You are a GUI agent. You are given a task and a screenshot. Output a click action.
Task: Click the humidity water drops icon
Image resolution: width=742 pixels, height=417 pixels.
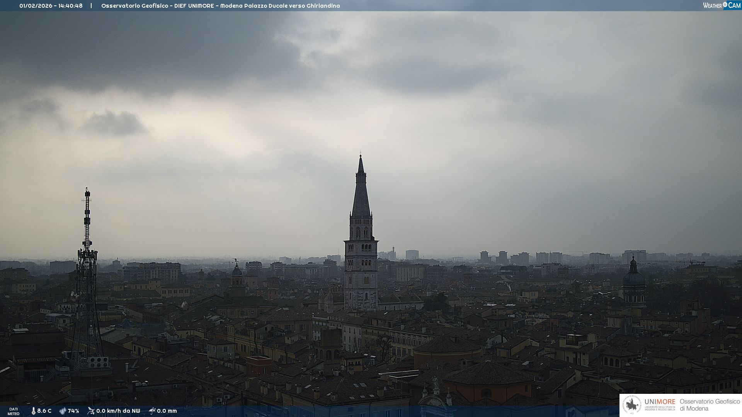(63, 411)
